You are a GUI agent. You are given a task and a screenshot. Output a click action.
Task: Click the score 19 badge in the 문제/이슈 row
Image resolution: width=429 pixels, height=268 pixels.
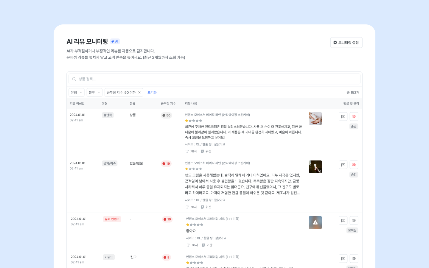pos(166,163)
